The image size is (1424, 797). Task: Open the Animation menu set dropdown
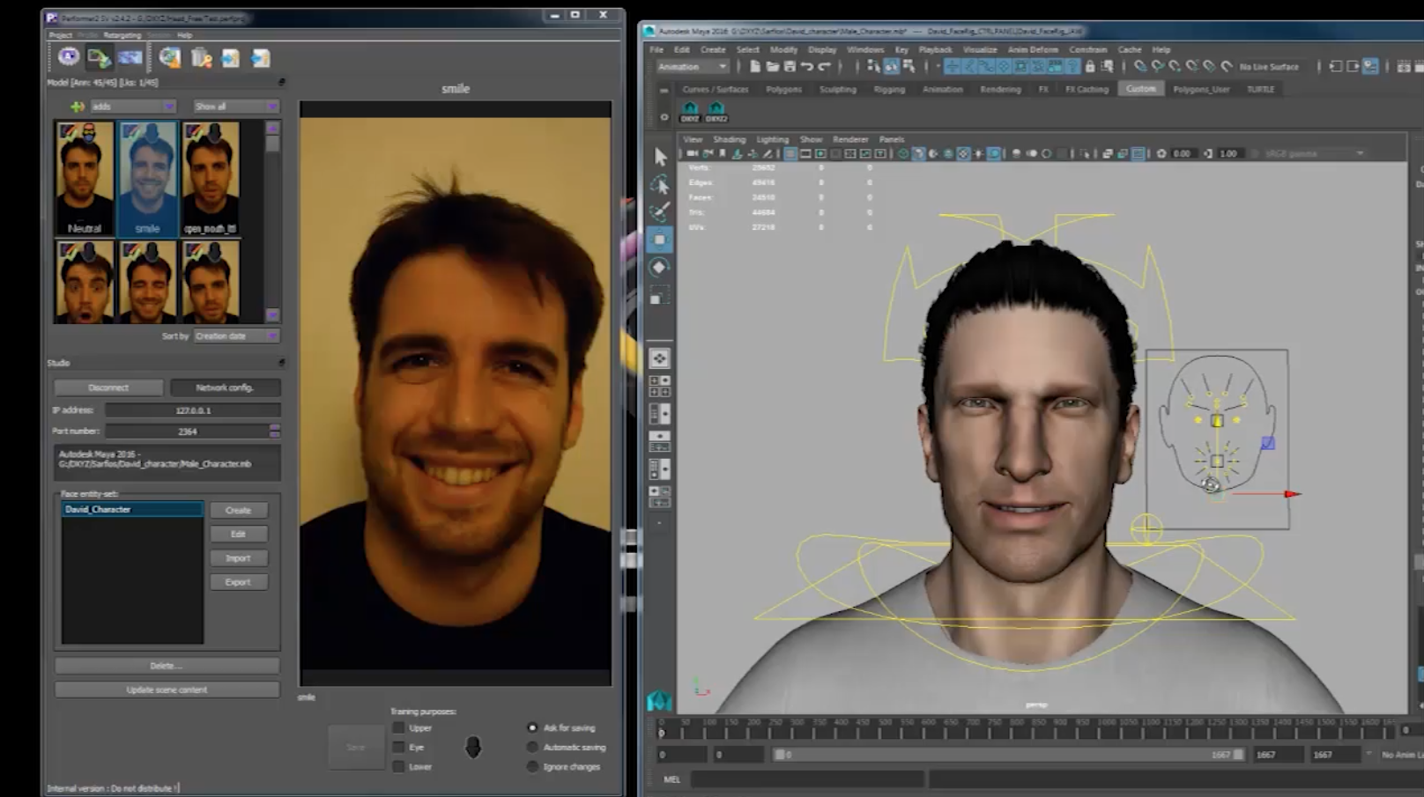point(693,67)
